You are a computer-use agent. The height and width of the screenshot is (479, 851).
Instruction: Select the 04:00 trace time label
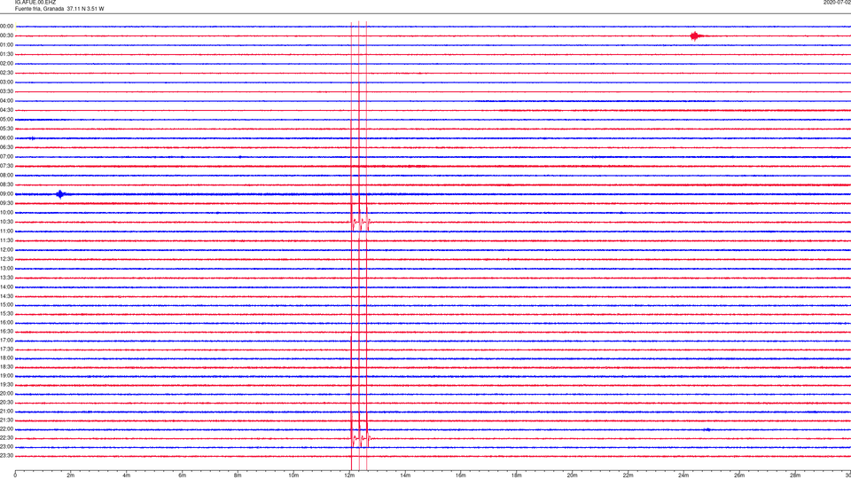pyautogui.click(x=6, y=101)
